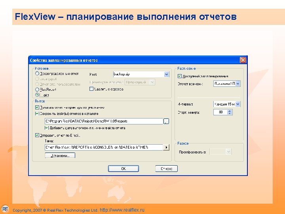Click the Старт. минута value field showing 00
The width and height of the screenshot is (285, 214).
point(220,112)
